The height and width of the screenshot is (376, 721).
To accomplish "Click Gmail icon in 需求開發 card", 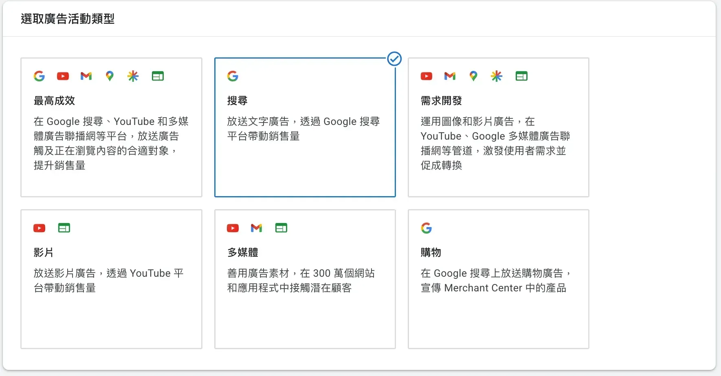I will [x=450, y=76].
